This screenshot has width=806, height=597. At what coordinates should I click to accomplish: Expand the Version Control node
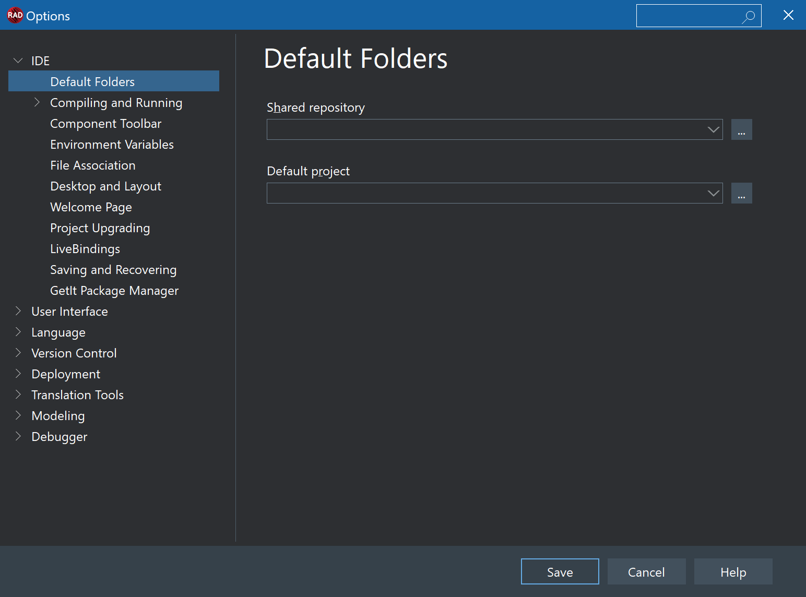(x=18, y=353)
